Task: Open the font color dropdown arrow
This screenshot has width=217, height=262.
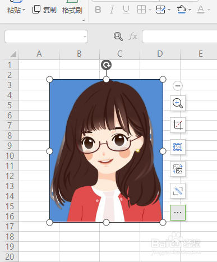Action: tap(209, 10)
